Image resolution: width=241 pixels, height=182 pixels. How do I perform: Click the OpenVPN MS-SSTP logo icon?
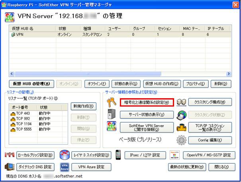[x=174, y=155]
